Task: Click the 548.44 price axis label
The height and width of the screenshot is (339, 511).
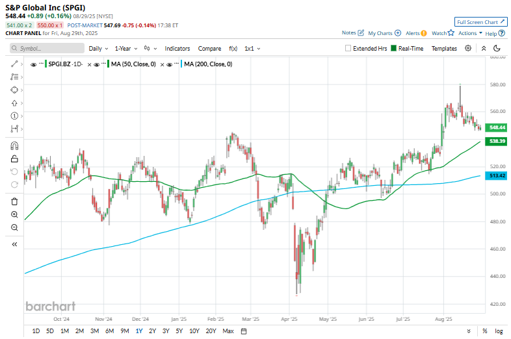Action: (496, 127)
